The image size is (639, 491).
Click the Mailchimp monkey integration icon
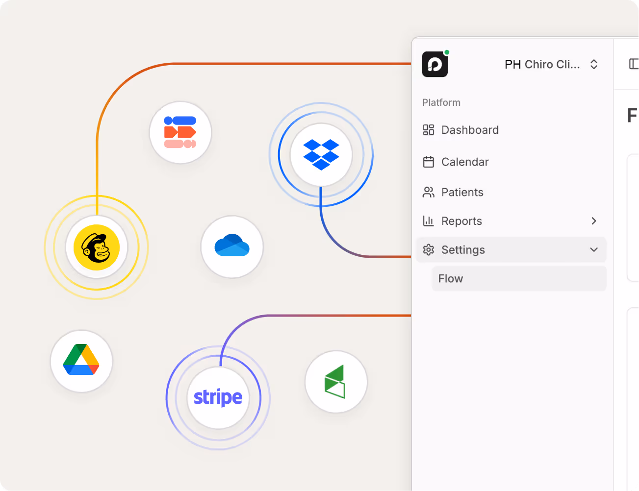[x=97, y=247]
